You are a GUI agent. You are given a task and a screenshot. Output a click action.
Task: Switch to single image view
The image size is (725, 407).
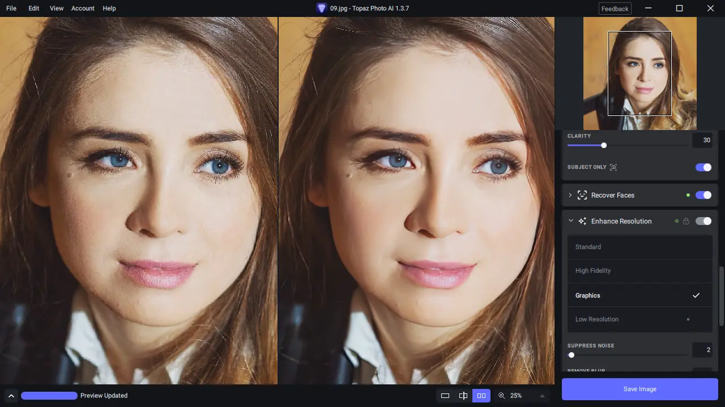(445, 396)
